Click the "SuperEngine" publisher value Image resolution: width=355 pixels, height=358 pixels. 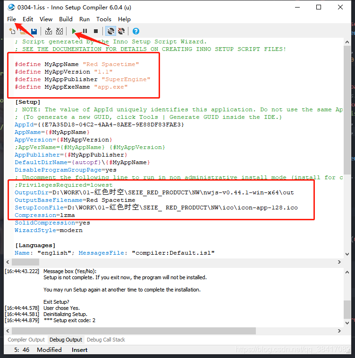pos(126,79)
